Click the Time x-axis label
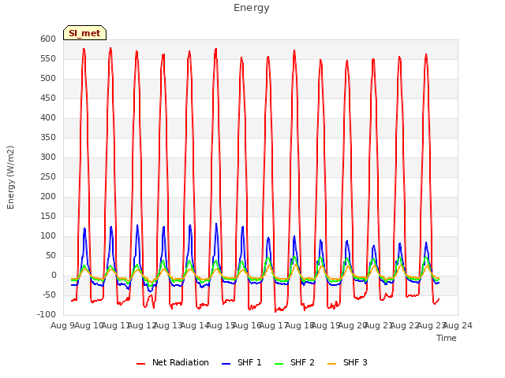Viewport: 505px width, 378px height. [447, 338]
